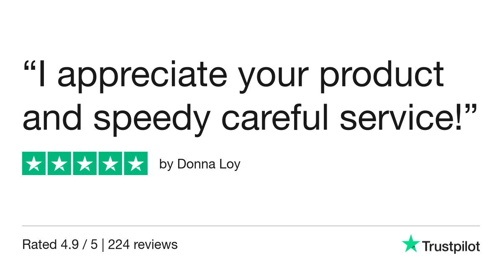The width and height of the screenshot is (502, 262).
Task: Click the word "appreciate" in the quote
Action: pos(142,76)
